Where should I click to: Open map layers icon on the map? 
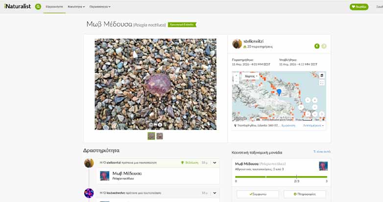click(322, 75)
